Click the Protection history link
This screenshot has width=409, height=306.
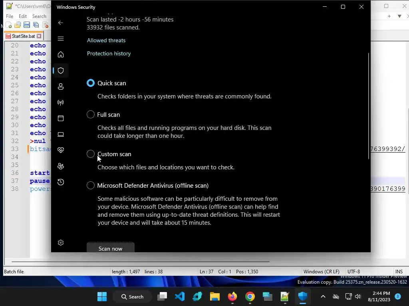click(109, 53)
